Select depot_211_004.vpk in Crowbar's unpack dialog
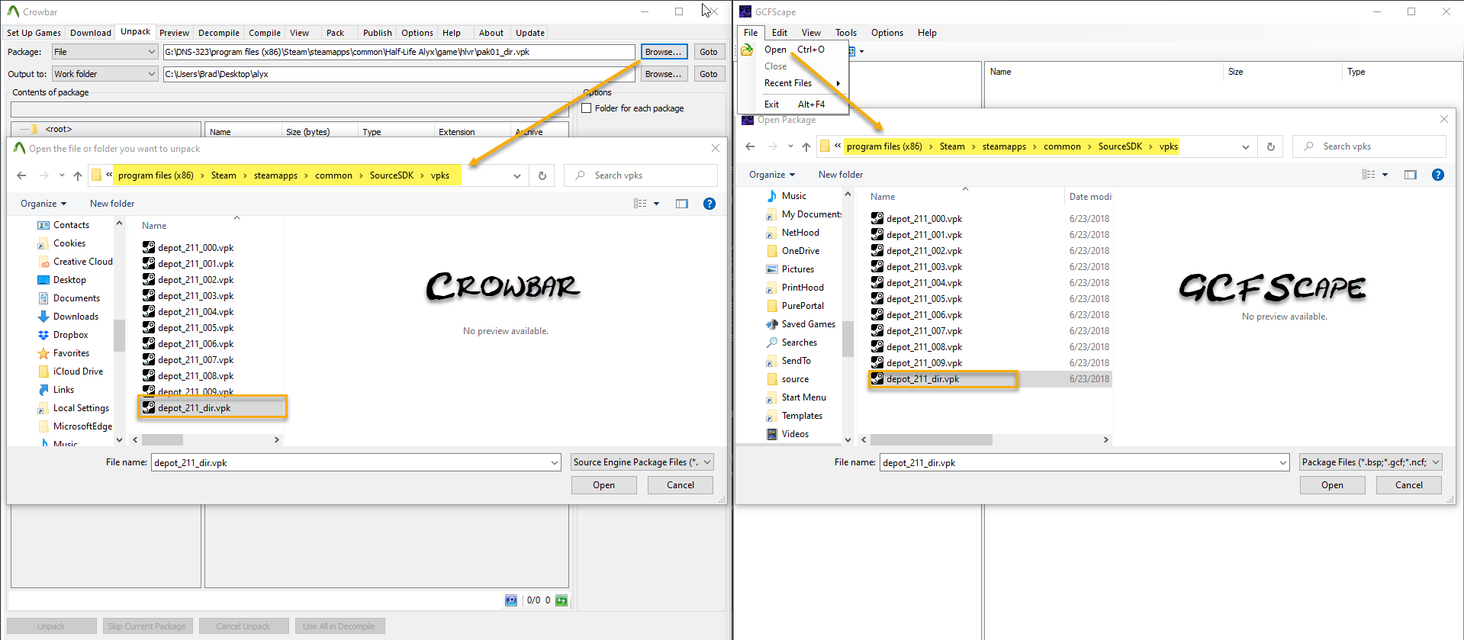1464x640 pixels. point(195,312)
